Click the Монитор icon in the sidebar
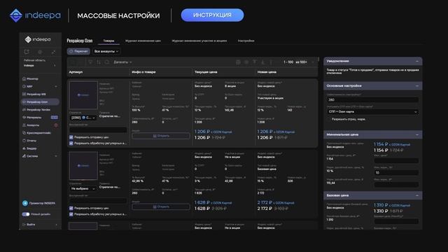 pos(24,78)
